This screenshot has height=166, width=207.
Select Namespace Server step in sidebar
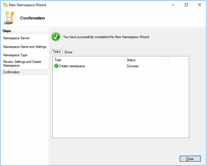click(16, 38)
